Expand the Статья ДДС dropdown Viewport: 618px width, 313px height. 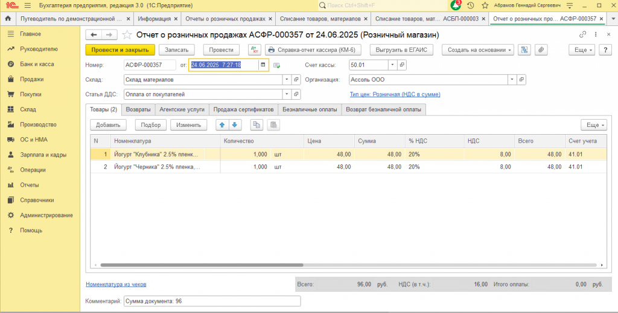point(287,94)
